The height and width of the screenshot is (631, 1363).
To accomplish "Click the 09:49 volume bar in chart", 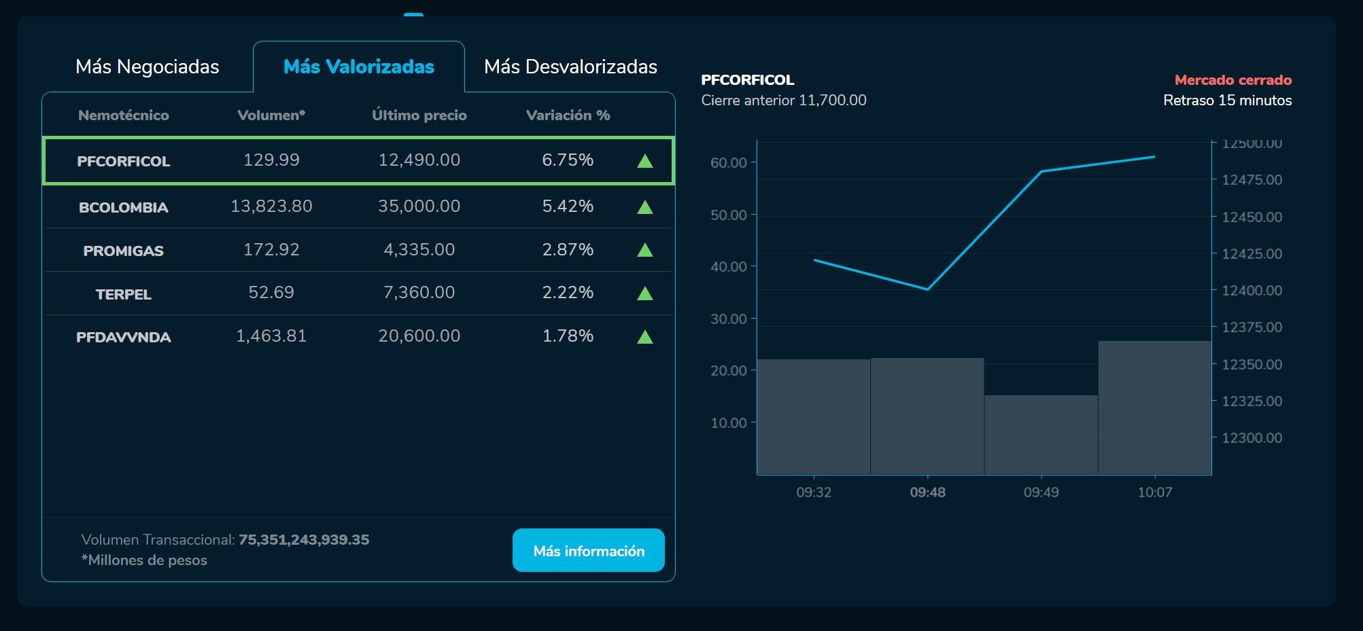I will 1041,435.
